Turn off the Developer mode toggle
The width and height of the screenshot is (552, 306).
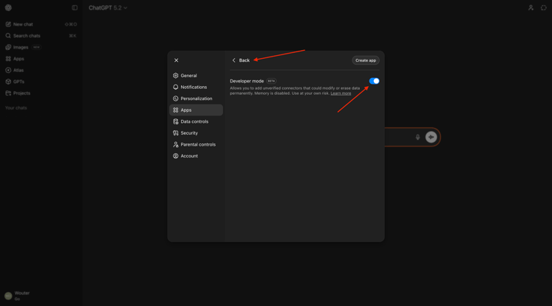[x=374, y=81]
